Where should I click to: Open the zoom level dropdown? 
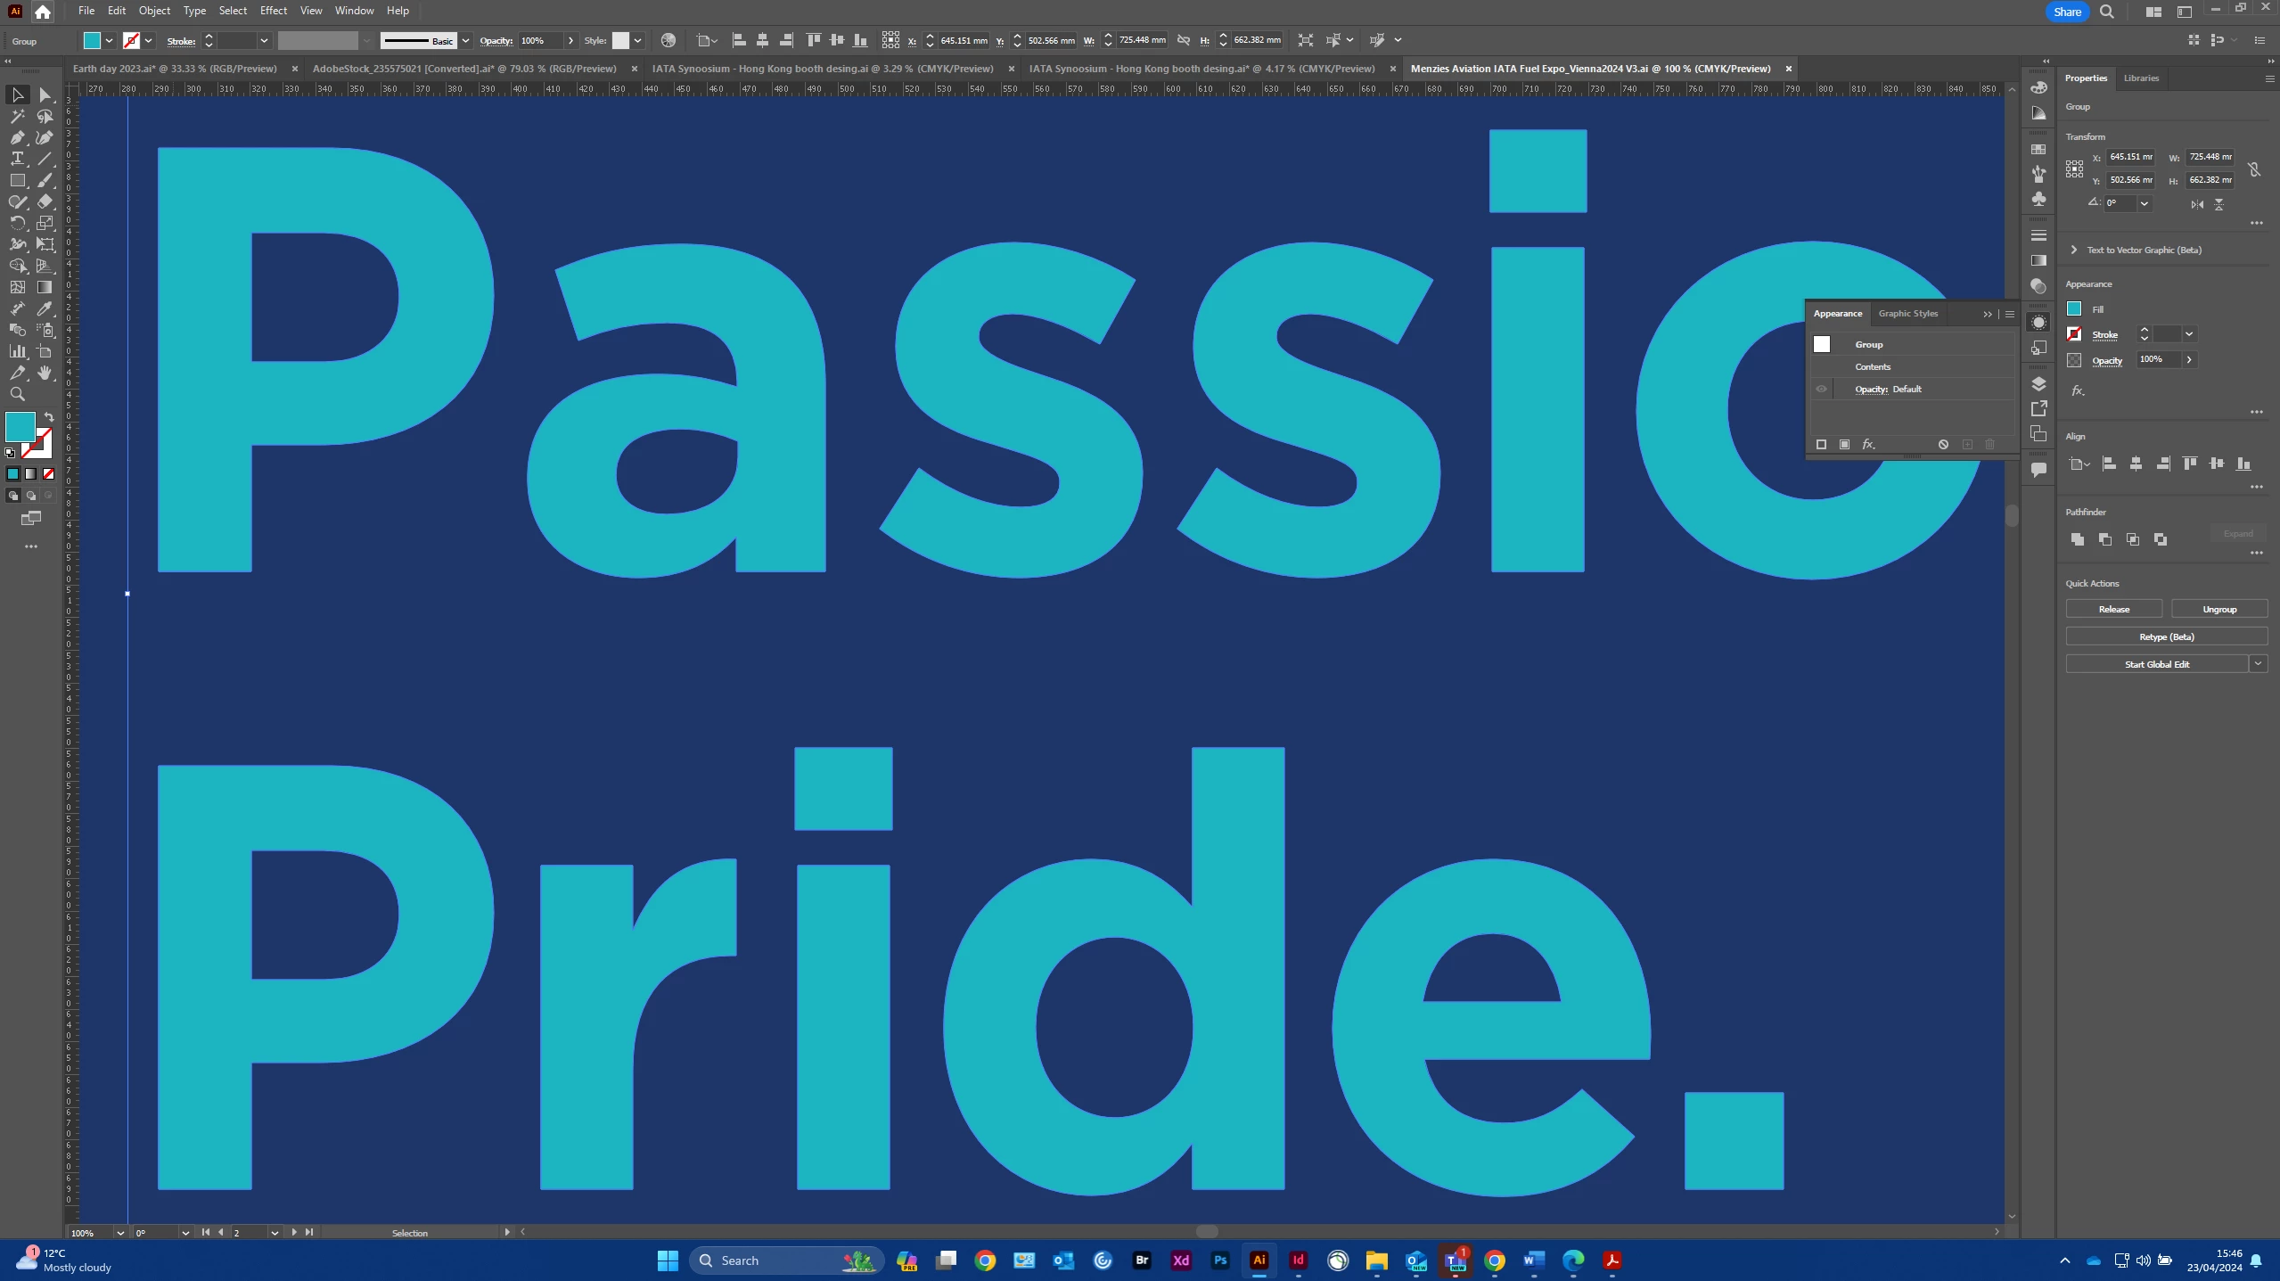(120, 1233)
